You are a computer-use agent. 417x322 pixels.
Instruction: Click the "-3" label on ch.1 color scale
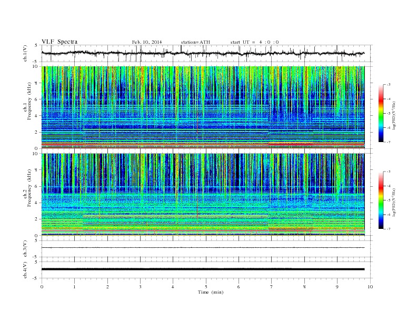tap(388, 85)
